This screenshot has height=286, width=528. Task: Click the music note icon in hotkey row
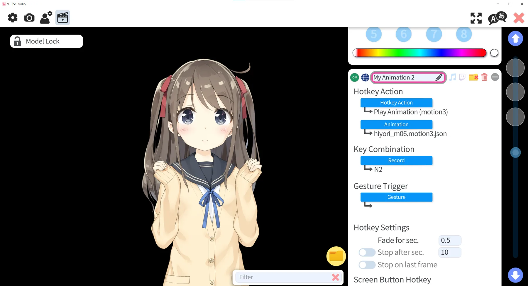453,77
